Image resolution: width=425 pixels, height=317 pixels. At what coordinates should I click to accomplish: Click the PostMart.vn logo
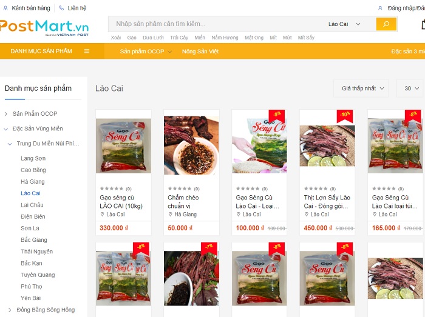44,27
